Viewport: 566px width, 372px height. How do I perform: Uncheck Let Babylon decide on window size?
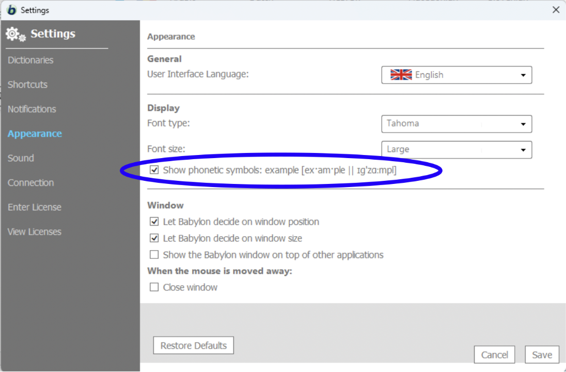click(x=154, y=238)
